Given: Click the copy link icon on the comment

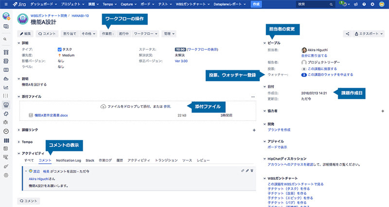Looking at the screenshot, I should (x=242, y=171).
